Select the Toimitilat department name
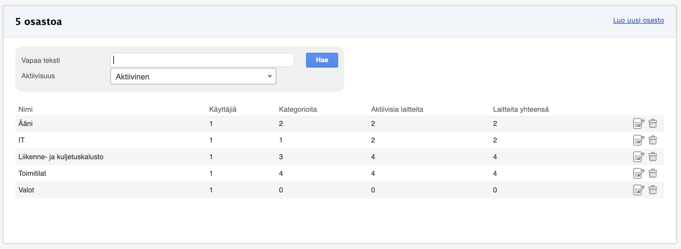 pos(32,173)
